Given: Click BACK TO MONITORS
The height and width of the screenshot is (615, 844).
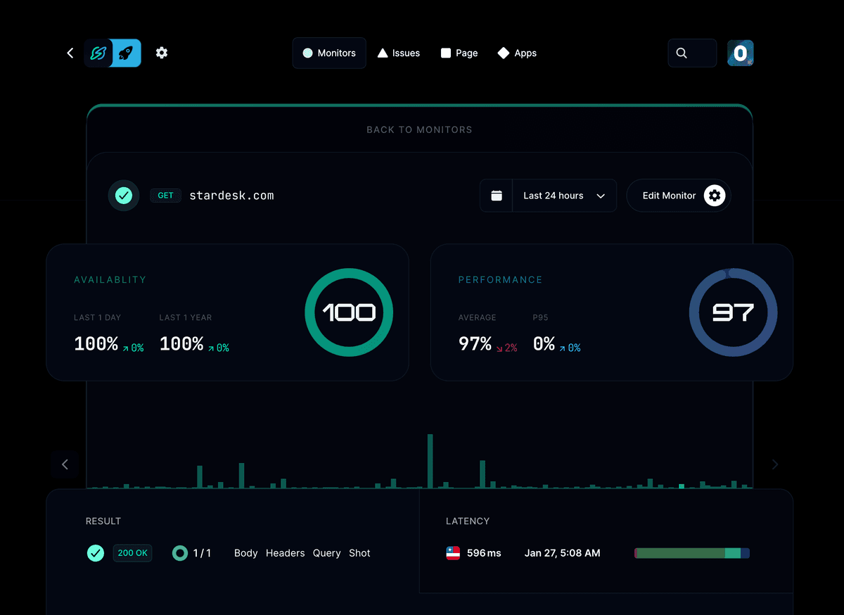Looking at the screenshot, I should coord(419,129).
